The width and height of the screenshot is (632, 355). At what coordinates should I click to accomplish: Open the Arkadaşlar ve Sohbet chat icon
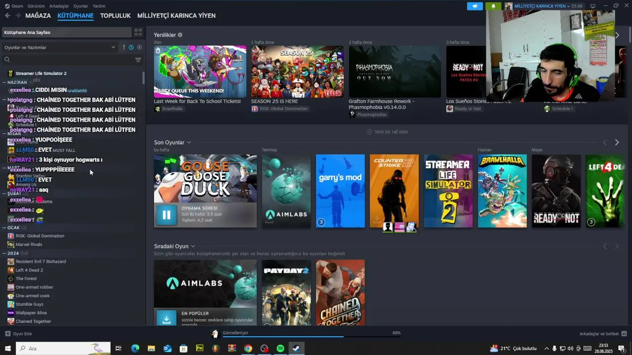click(624, 334)
